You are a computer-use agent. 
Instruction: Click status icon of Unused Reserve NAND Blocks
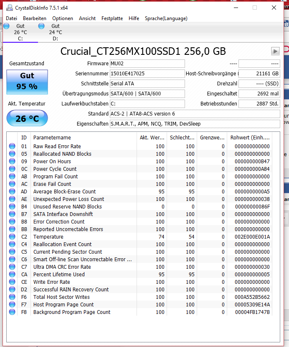[12, 206]
